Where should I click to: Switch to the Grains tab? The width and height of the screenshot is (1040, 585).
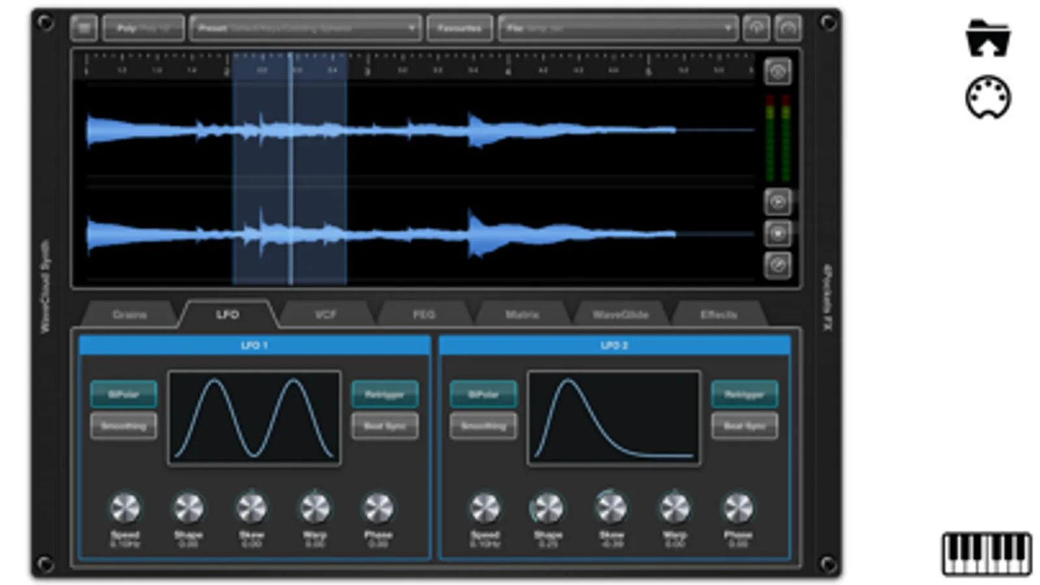click(x=129, y=315)
